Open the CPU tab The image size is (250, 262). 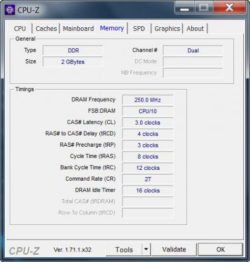[x=20, y=28]
